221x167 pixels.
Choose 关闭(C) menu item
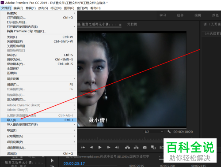point(38,37)
